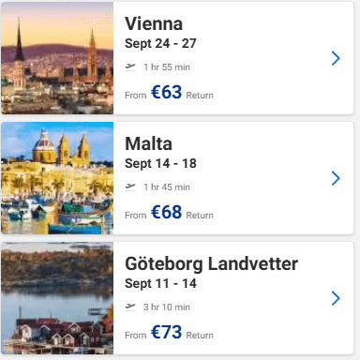
Task: Click the 3 hr 10 min flight duration
Action: (x=167, y=307)
